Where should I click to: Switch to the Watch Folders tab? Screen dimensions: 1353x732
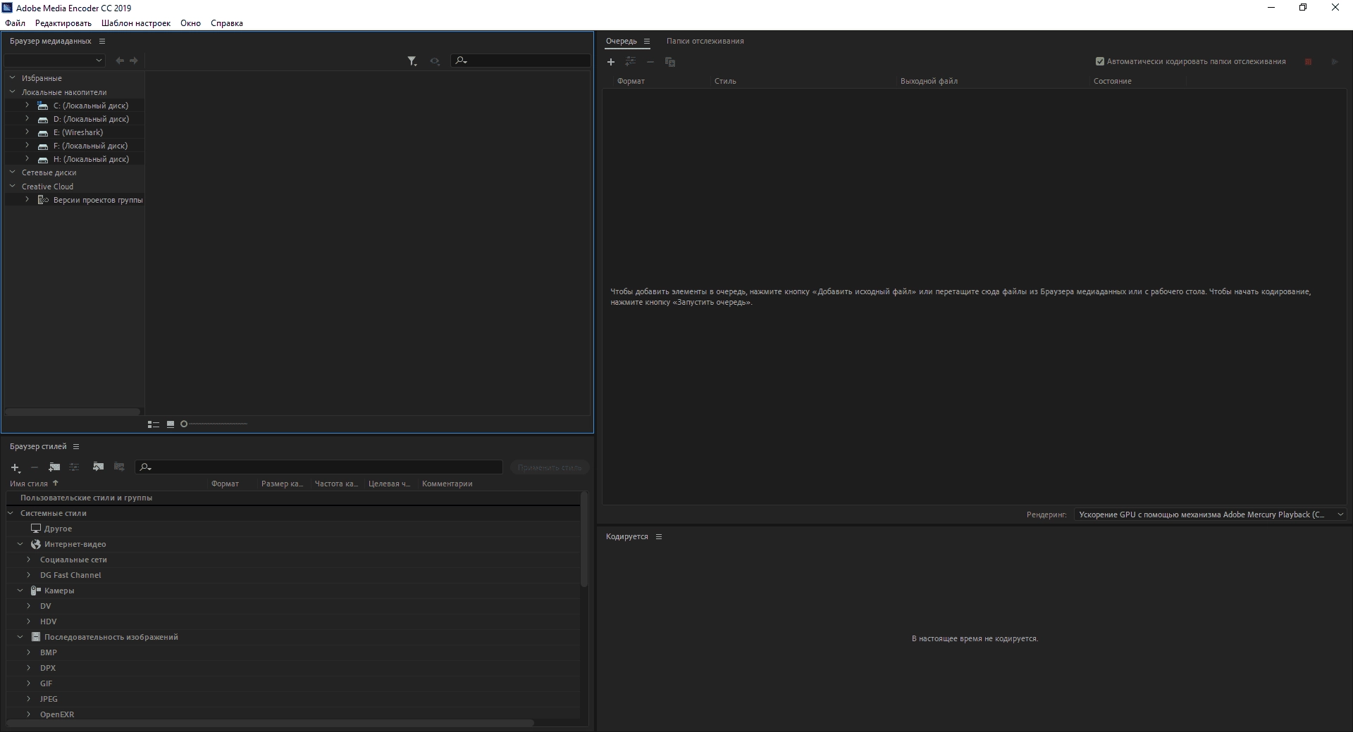705,42
